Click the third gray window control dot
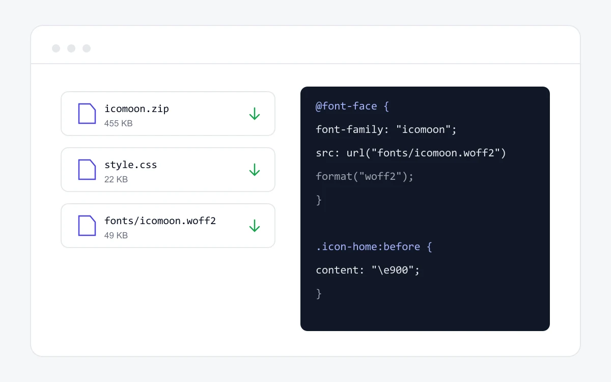The height and width of the screenshot is (382, 611). (87, 48)
